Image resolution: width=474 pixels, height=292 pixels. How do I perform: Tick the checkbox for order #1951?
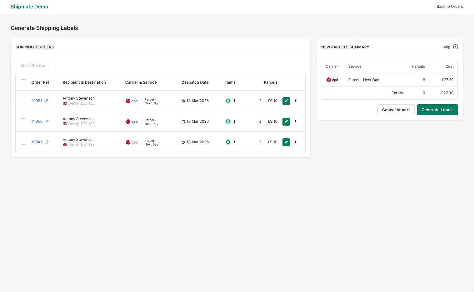point(23,101)
